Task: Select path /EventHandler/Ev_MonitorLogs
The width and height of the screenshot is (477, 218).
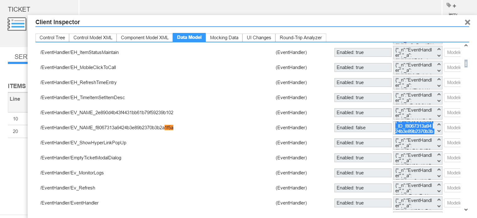Action: click(x=72, y=173)
